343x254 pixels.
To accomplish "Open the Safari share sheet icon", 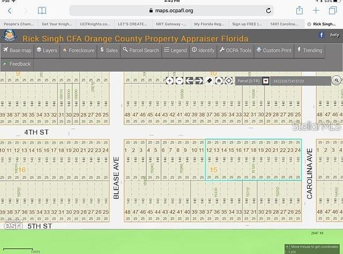I will coord(300,10).
